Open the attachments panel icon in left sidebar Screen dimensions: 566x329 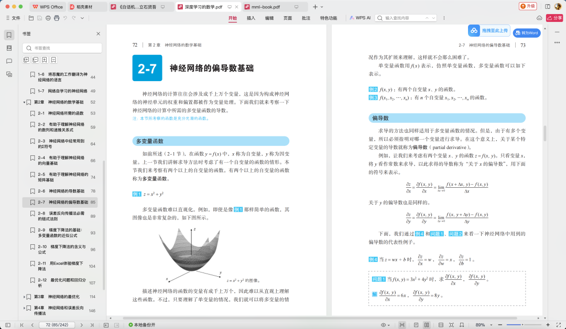[x=9, y=74]
